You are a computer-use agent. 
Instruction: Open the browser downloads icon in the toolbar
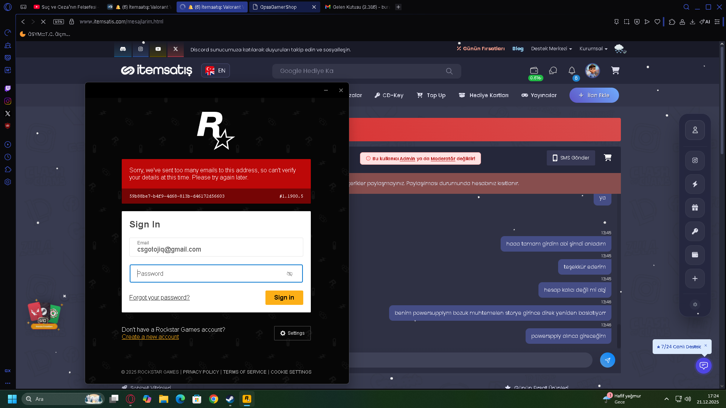pos(692,22)
